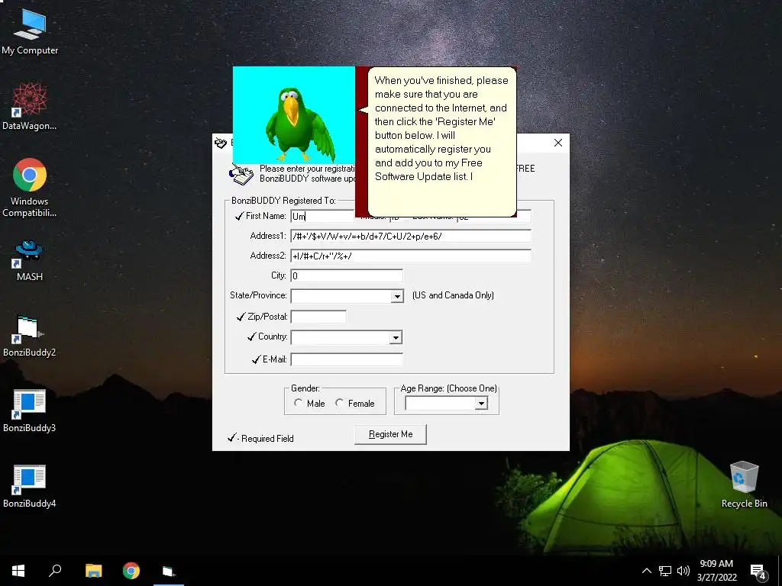Viewport: 782px width, 586px height.
Task: Launch Windows Compatibility Chrome shortcut
Action: pos(30,188)
